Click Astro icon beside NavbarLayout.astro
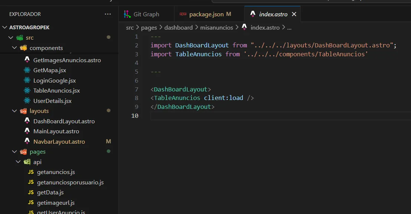411x214 pixels. tap(27, 141)
